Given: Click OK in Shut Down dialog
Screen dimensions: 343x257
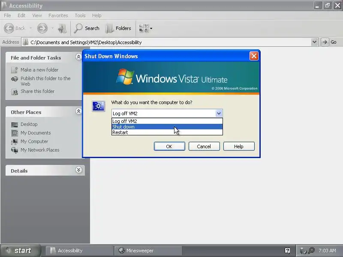Looking at the screenshot, I should [169, 146].
